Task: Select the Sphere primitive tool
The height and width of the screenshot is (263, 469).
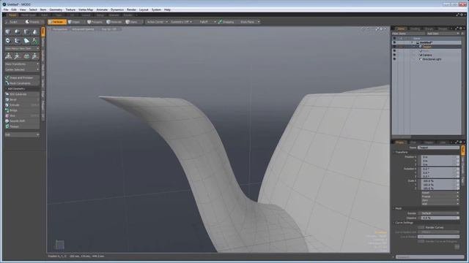Action: 17,32
